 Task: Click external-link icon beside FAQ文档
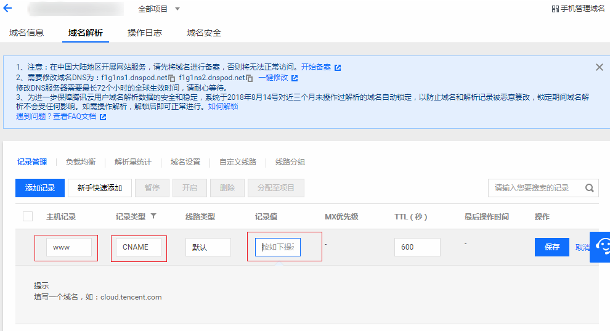tap(103, 116)
